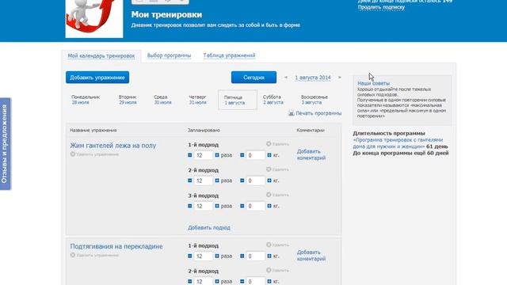Decrease reps in Жим гантелей 2-й подход

click(190, 180)
